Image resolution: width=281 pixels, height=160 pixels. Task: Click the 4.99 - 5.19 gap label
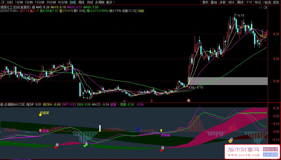click(x=196, y=87)
